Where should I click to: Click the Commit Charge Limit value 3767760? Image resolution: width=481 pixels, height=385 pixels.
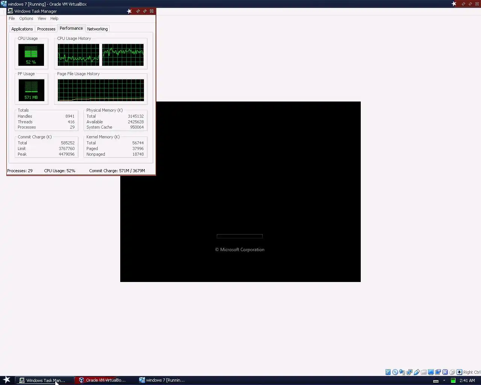coord(67,149)
